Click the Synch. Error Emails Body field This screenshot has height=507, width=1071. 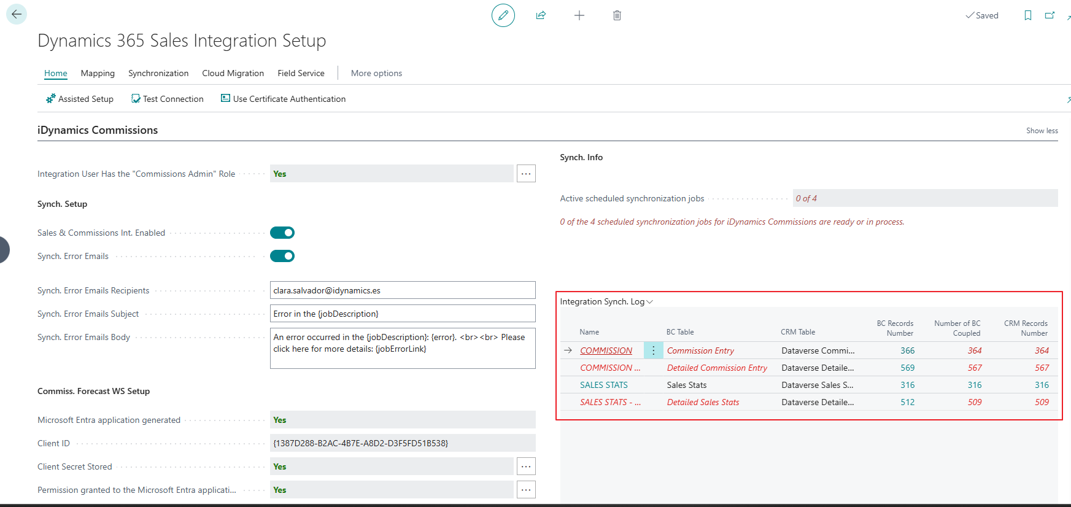tap(403, 348)
